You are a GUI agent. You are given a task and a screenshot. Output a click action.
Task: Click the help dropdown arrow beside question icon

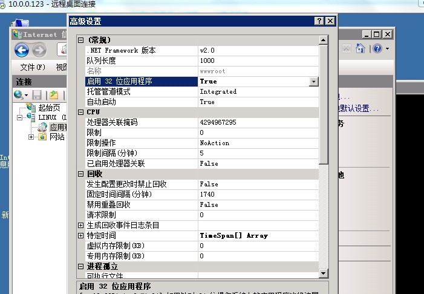click(x=387, y=48)
